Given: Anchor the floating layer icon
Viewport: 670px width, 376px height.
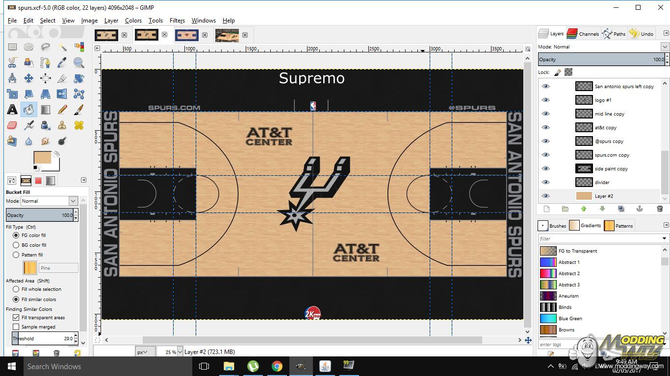Looking at the screenshot, I should [640, 209].
